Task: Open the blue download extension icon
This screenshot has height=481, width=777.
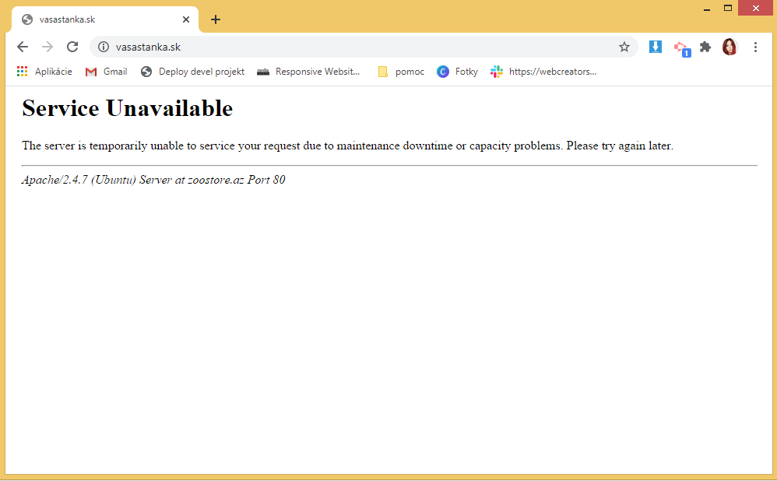Action: [655, 47]
